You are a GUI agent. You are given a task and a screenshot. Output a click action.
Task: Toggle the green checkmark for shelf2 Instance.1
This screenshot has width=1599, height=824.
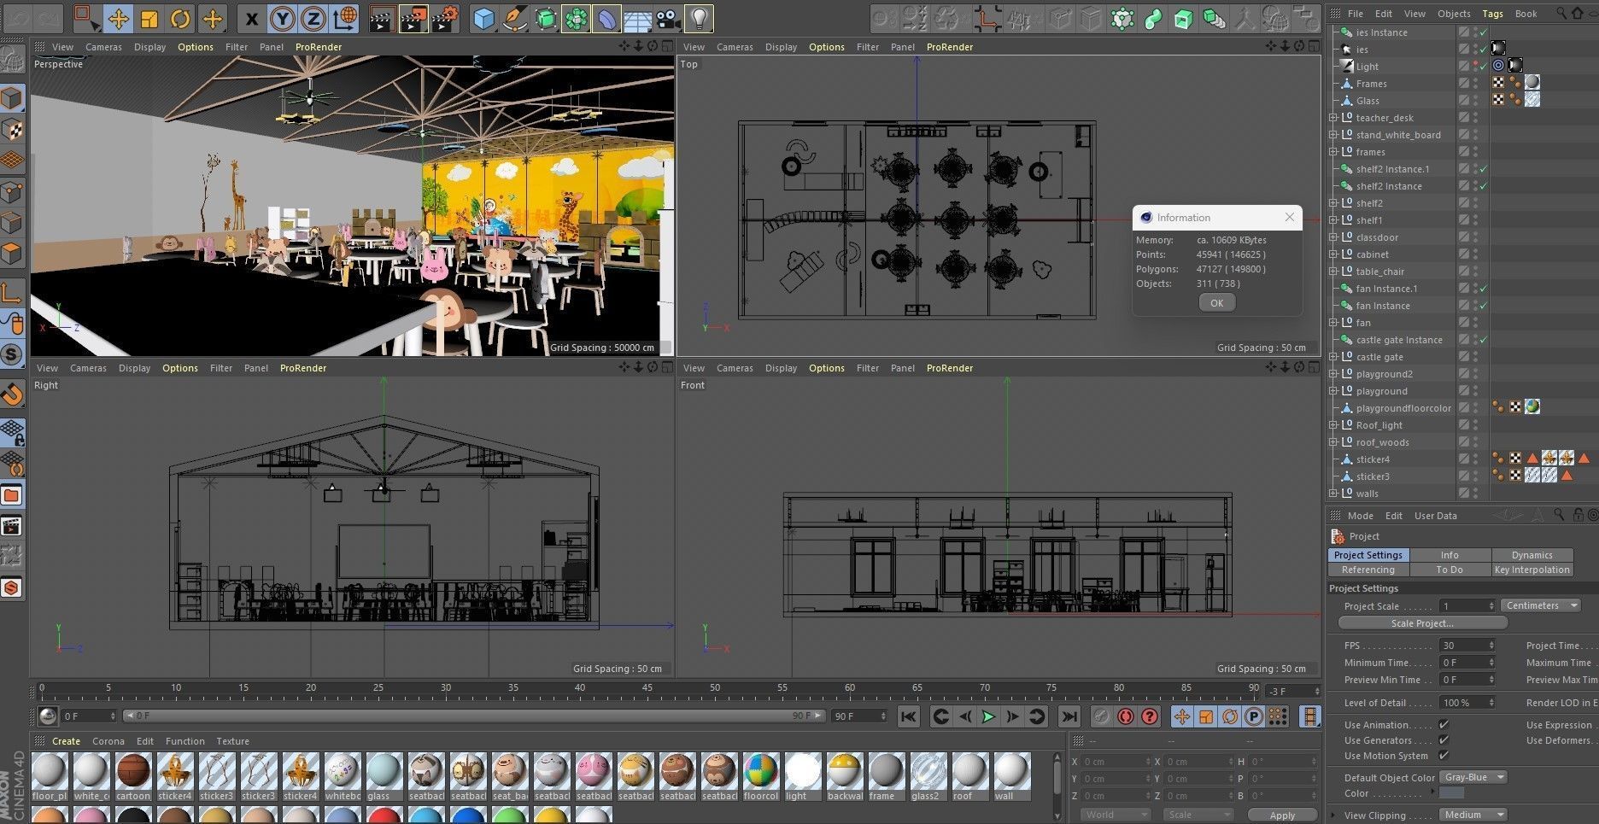1484,169
